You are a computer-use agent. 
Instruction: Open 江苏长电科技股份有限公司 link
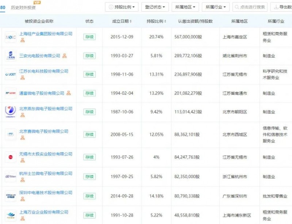44,71
